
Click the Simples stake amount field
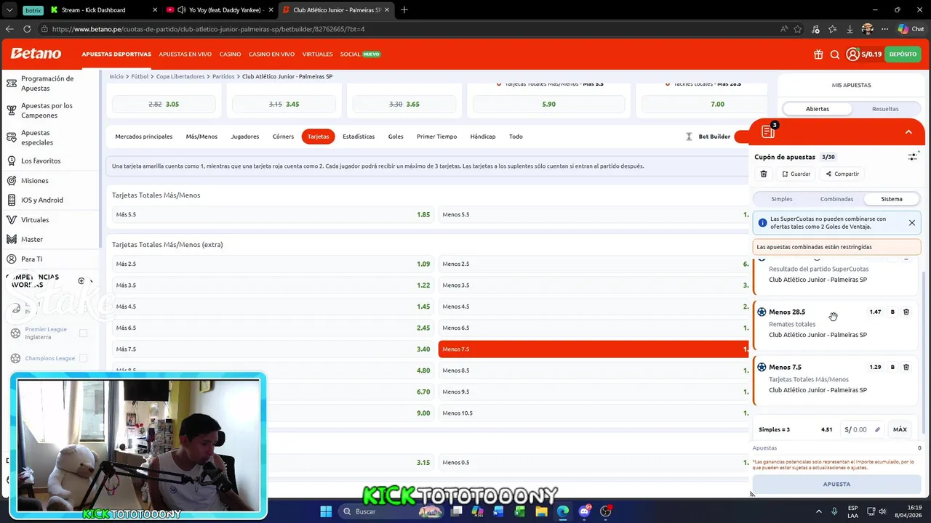click(x=863, y=429)
